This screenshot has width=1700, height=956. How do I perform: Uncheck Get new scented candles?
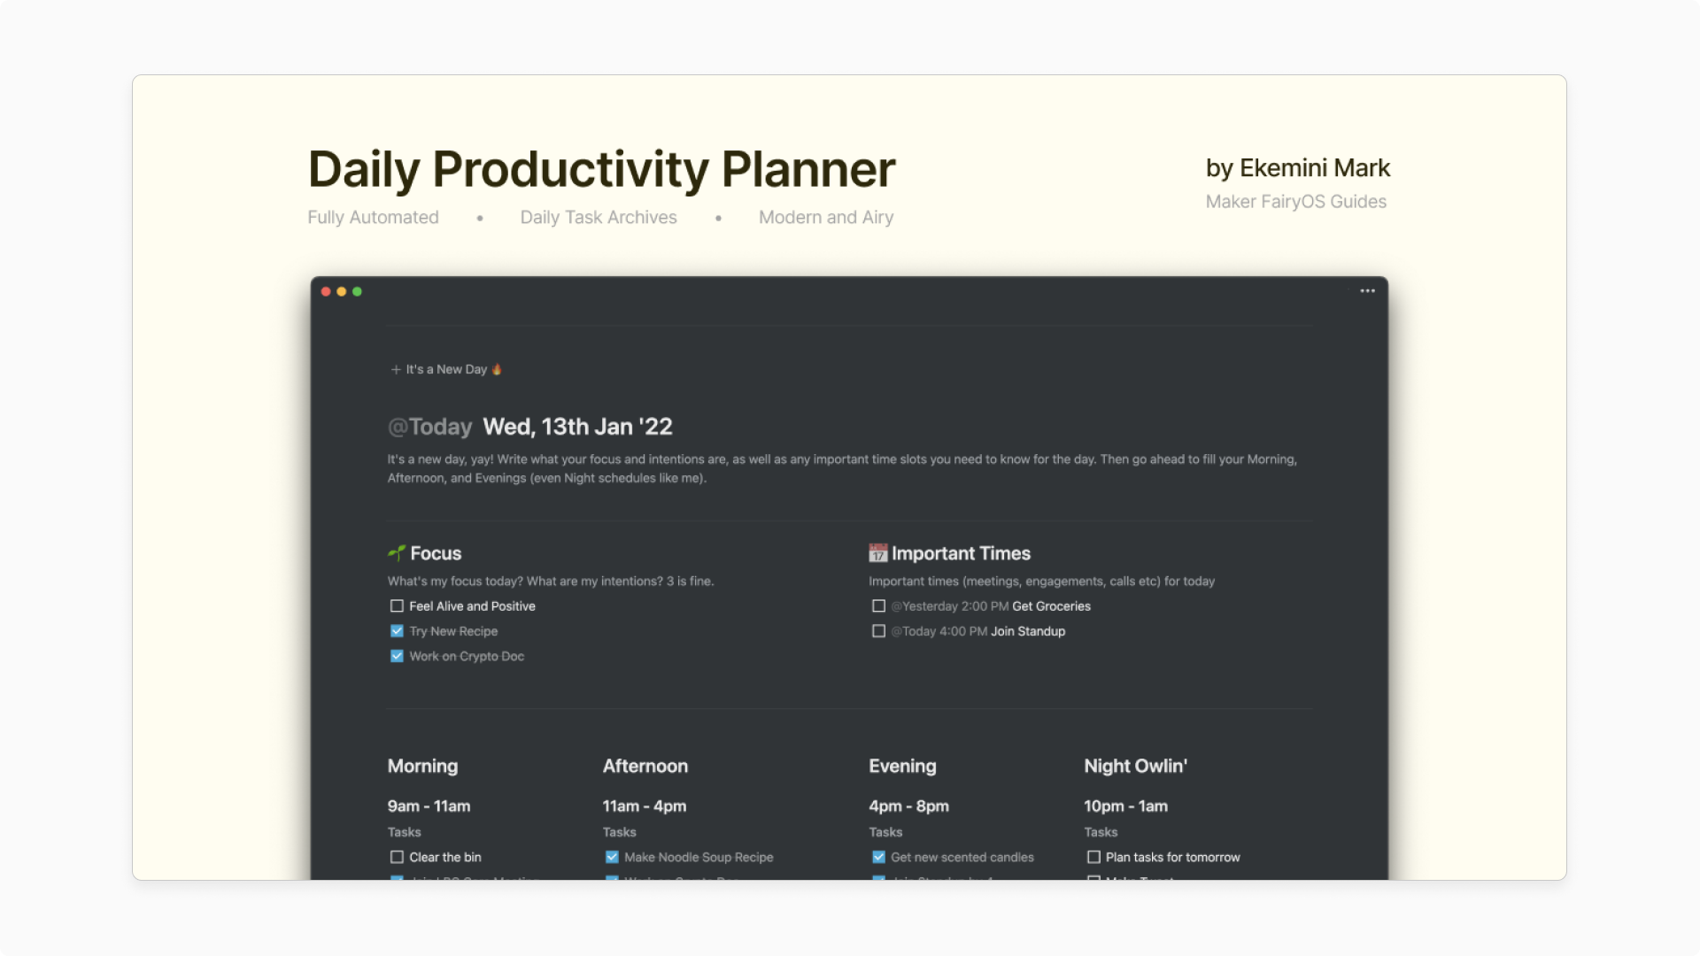(x=878, y=857)
